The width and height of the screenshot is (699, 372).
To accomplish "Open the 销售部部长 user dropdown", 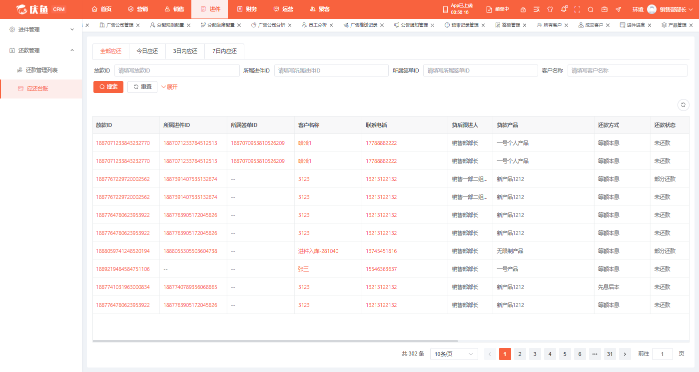I will (676, 9).
